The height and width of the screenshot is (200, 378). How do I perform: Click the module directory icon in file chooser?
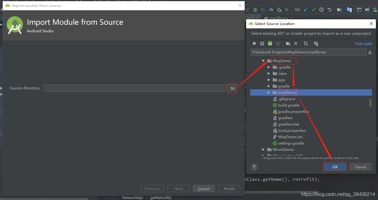tap(278, 43)
